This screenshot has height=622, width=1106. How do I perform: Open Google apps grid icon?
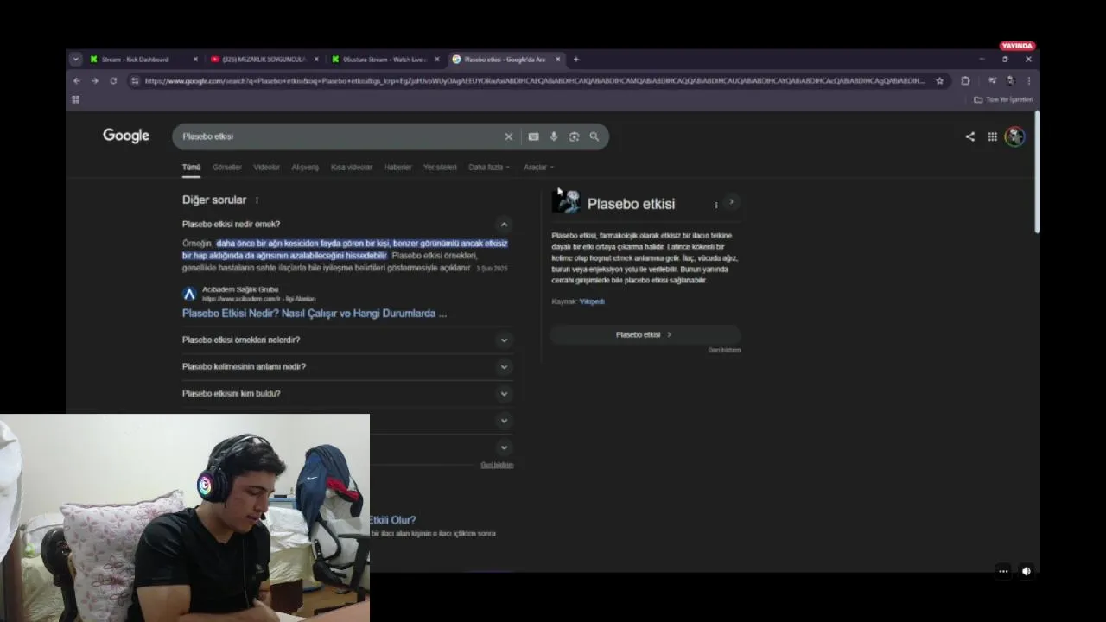click(x=993, y=136)
